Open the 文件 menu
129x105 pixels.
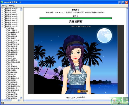tap(4, 6)
